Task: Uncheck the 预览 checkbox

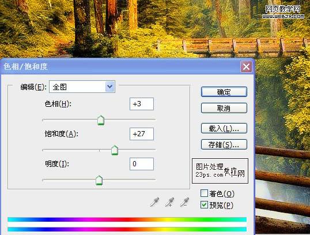Action: pyautogui.click(x=204, y=205)
